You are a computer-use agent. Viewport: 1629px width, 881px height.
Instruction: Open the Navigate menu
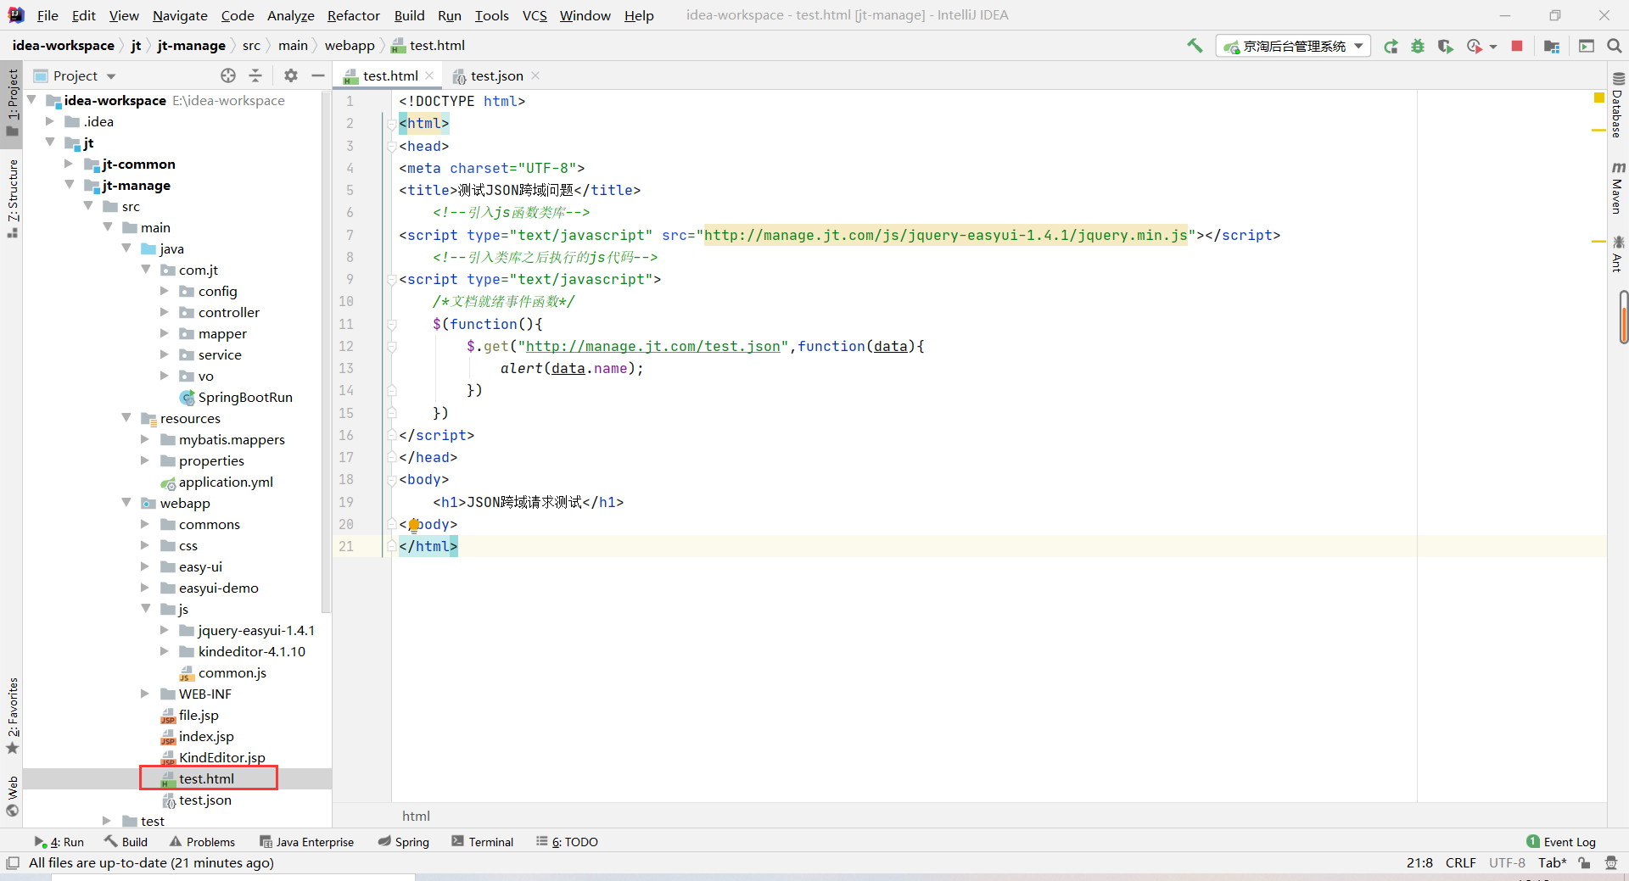pyautogui.click(x=180, y=15)
